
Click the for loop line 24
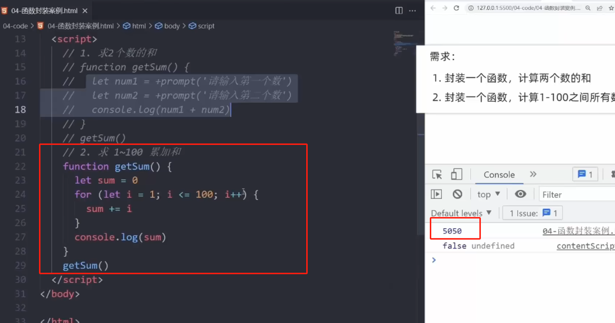click(x=167, y=194)
